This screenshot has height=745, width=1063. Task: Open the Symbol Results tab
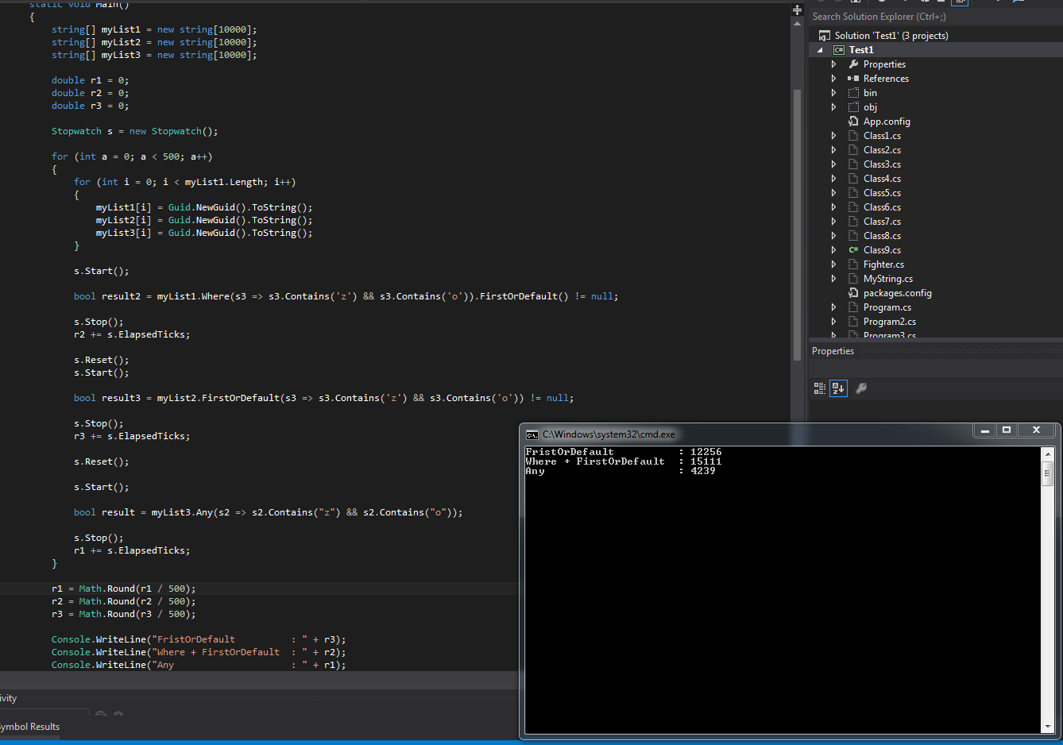(30, 727)
